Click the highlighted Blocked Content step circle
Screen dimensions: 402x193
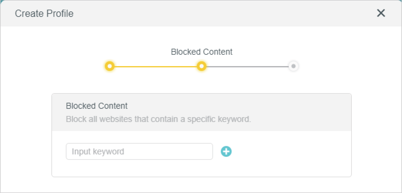pos(201,66)
